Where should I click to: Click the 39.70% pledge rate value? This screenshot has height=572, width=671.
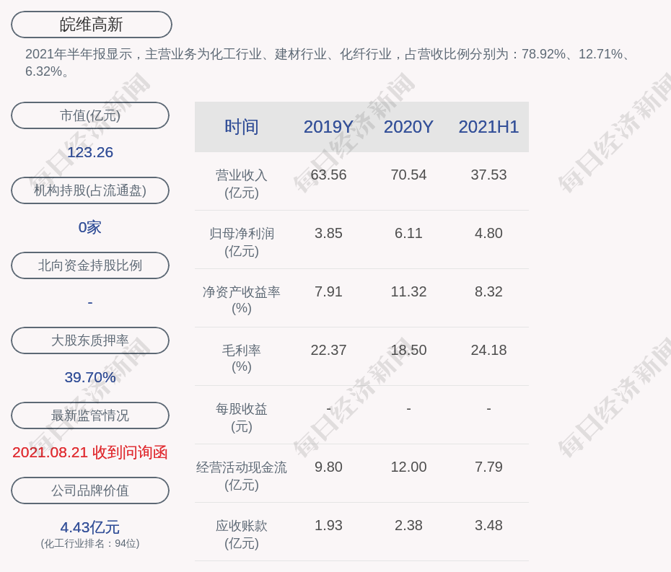(90, 377)
